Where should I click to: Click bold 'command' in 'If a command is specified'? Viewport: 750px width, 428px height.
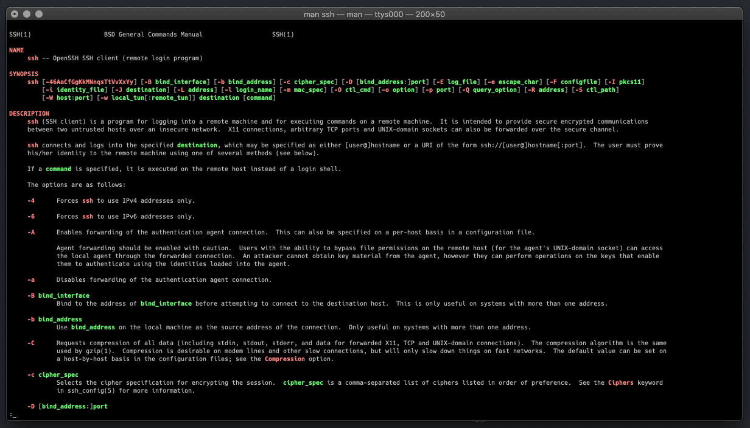click(x=58, y=169)
